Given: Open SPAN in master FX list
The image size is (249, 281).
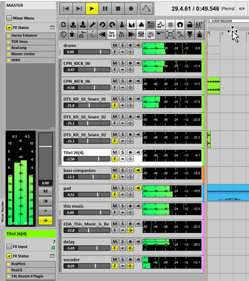Looking at the screenshot, I should coord(30,60).
